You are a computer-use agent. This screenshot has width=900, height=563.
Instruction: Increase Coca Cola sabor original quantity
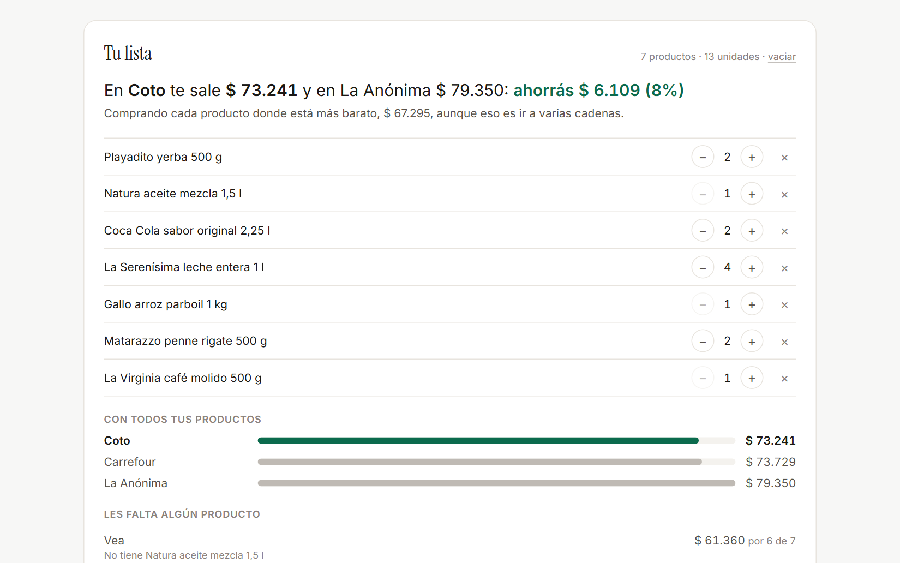point(752,231)
